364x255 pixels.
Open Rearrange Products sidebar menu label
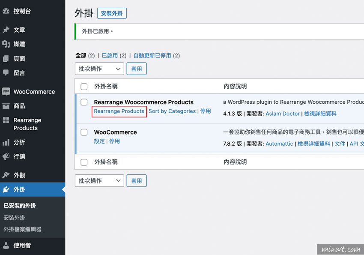tap(27, 124)
